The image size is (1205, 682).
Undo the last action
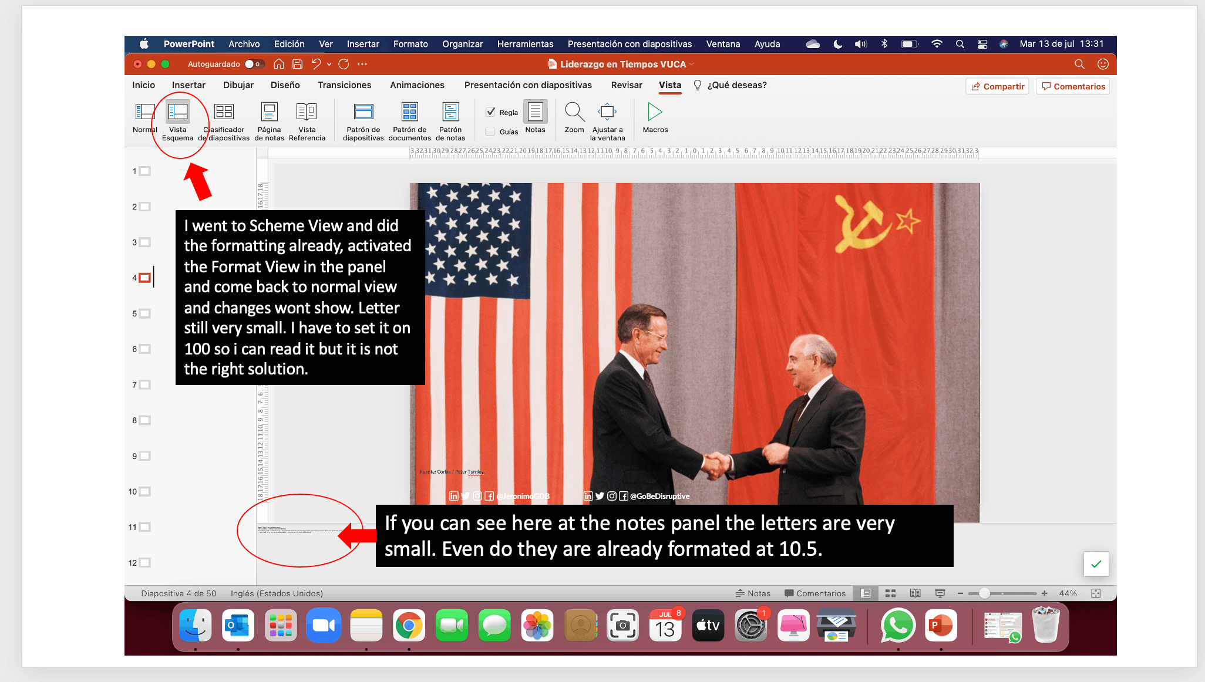(317, 64)
